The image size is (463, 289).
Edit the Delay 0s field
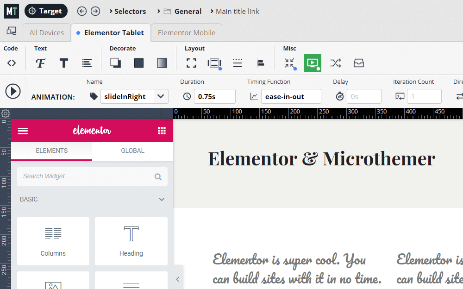coord(364,96)
